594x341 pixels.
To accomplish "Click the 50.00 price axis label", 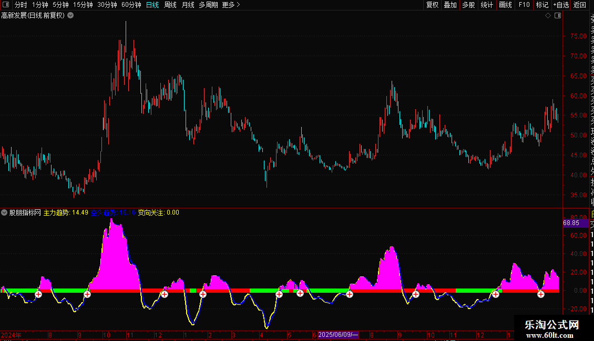I will (x=578, y=135).
